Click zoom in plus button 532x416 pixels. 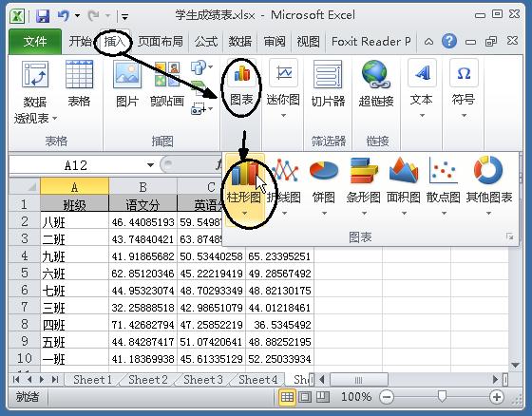[x=496, y=397]
